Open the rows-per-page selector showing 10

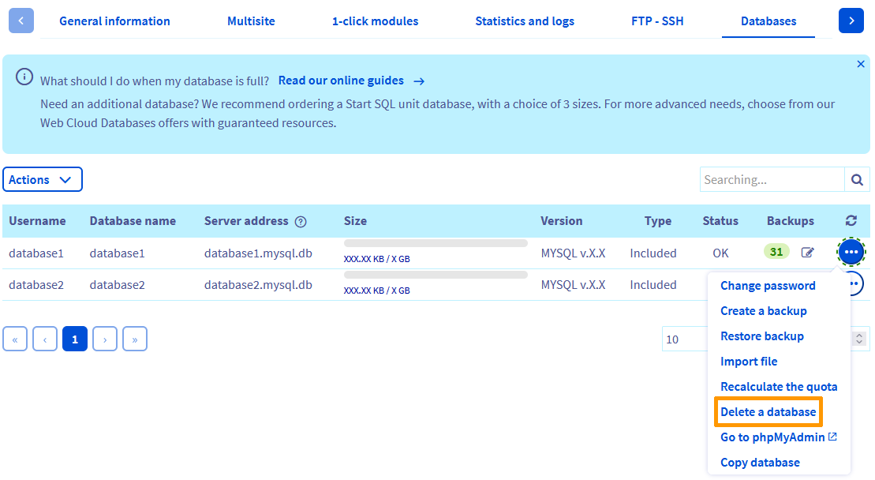[x=680, y=339]
